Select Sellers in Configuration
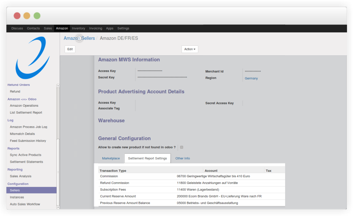The width and height of the screenshot is (353, 216). 31,190
